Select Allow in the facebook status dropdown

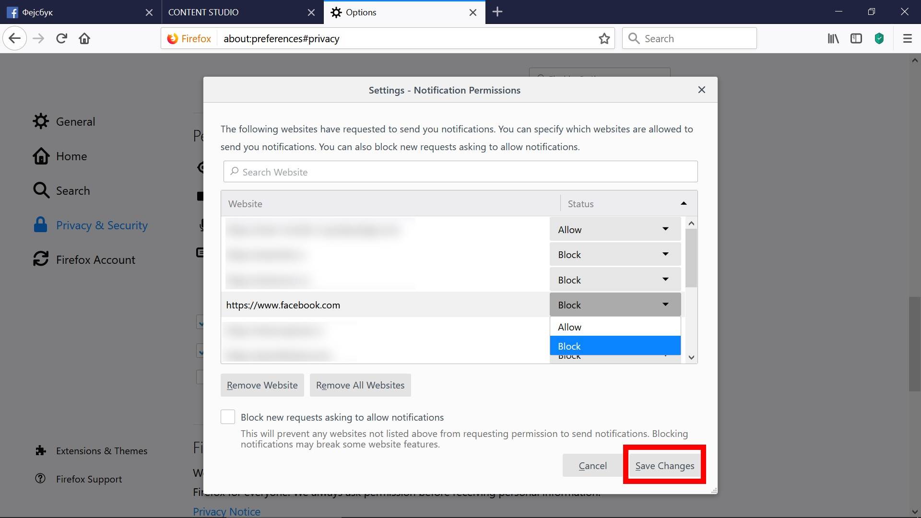pos(615,327)
